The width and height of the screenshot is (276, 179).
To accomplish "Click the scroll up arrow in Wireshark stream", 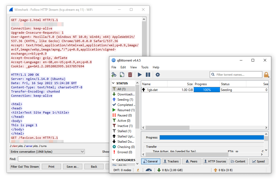I will pos(144,19).
